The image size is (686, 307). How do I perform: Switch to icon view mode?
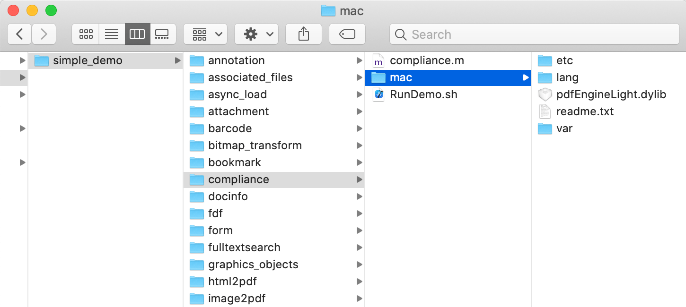point(86,34)
